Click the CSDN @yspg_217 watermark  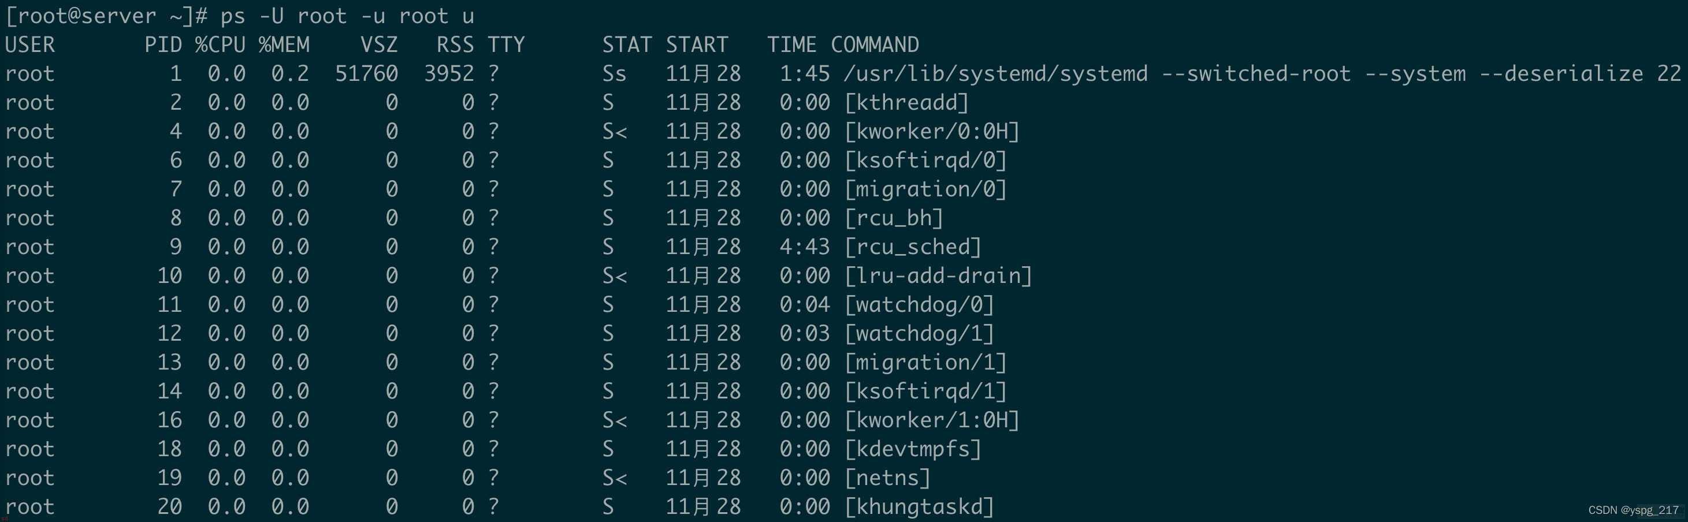1634,510
